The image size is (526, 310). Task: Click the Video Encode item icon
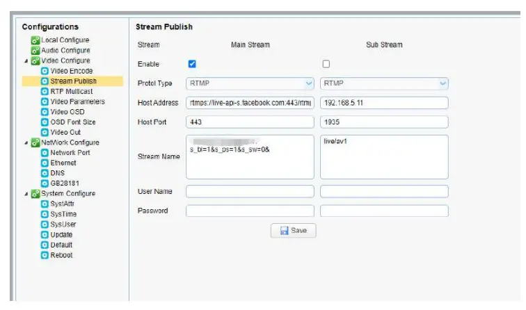[45, 71]
